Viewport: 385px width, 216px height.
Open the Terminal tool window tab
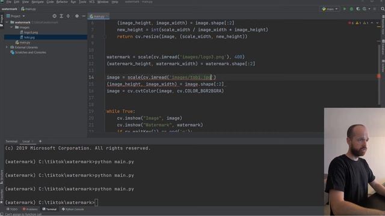(x=49, y=209)
